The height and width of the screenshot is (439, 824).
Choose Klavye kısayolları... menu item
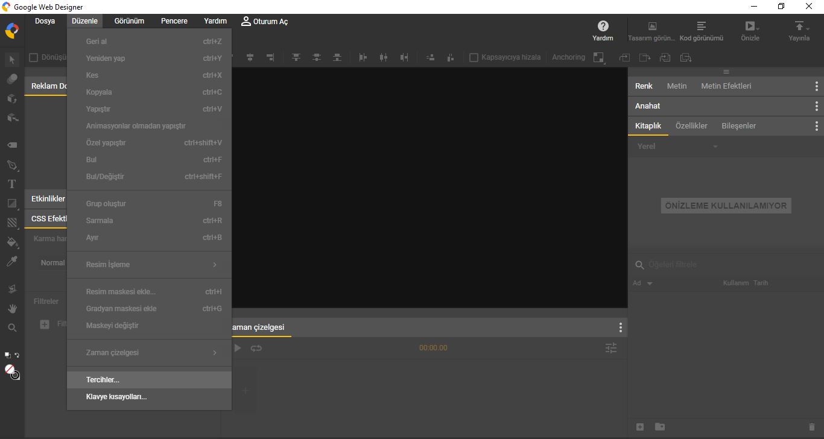(150, 397)
